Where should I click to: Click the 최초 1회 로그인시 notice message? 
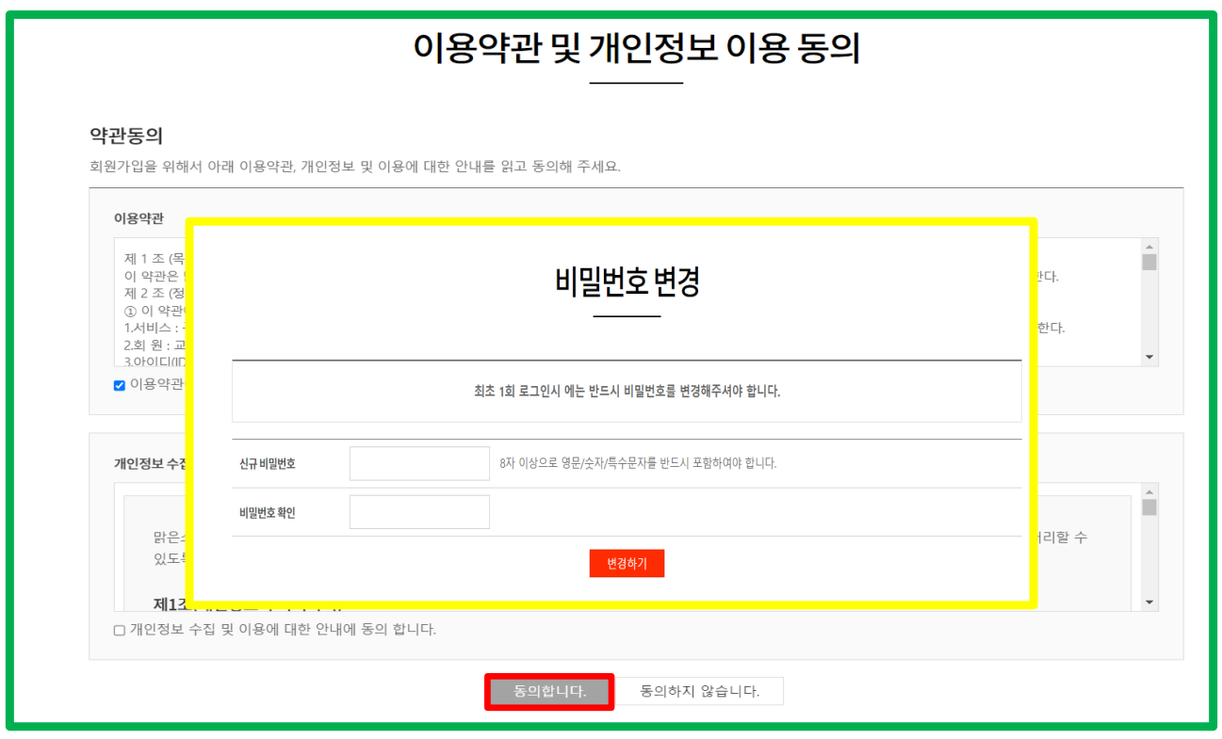coord(627,391)
